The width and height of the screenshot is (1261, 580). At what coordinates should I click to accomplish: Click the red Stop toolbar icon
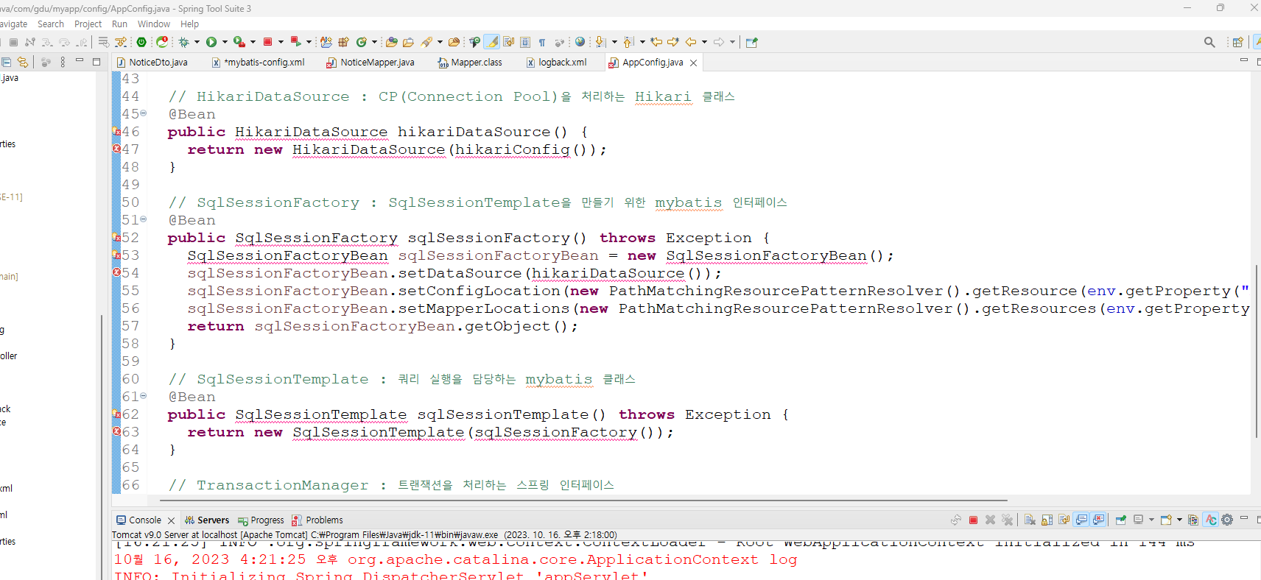point(268,42)
